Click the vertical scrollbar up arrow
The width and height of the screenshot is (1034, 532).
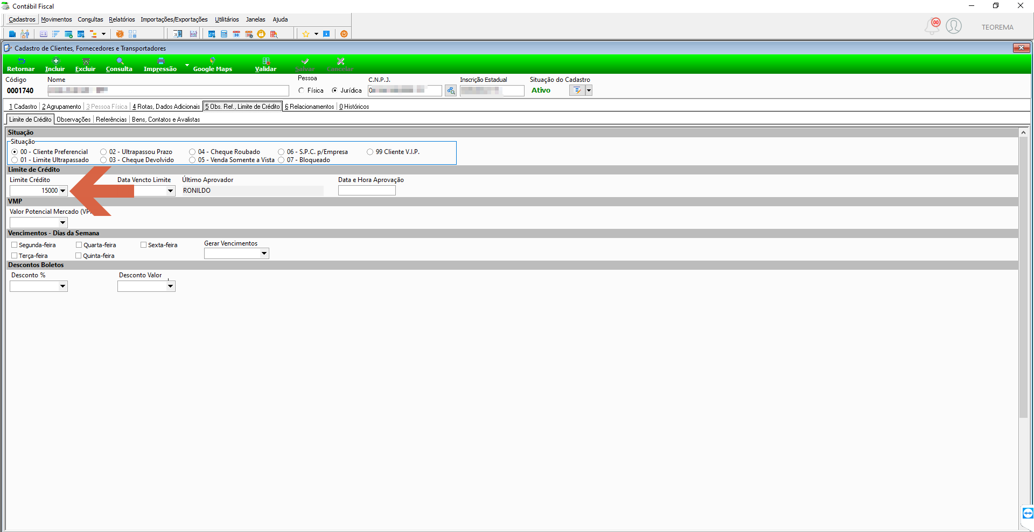1024,132
